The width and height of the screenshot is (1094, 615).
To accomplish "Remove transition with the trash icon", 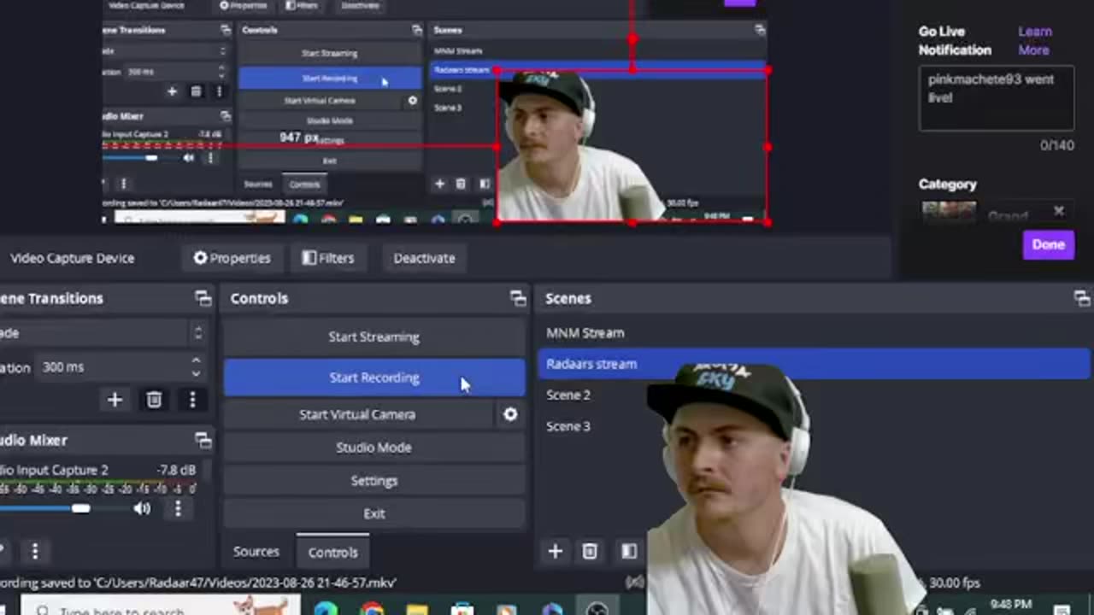I will 154,400.
